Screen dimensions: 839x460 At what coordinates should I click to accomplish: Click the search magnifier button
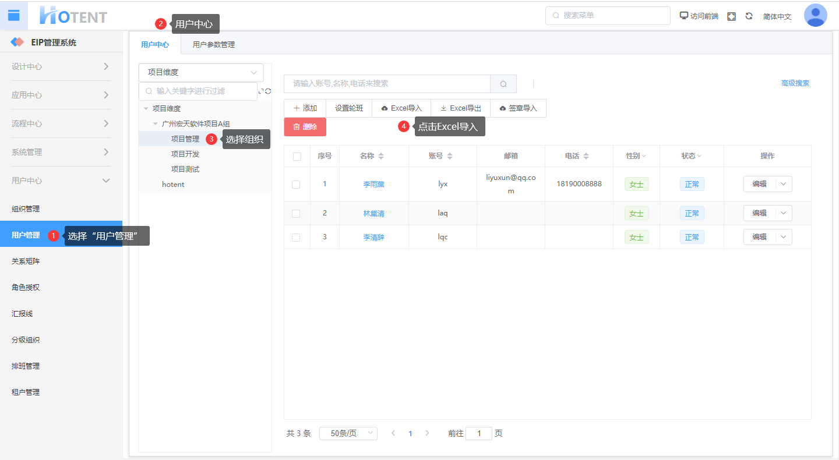[x=503, y=84]
